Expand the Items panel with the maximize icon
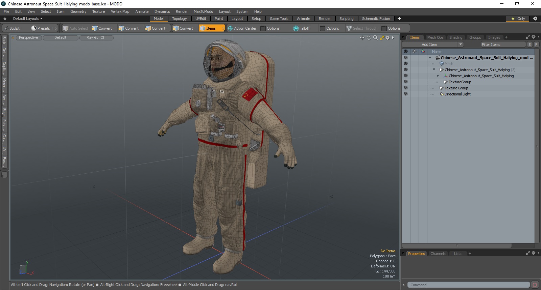Screen dimensions: 541x290 point(528,37)
